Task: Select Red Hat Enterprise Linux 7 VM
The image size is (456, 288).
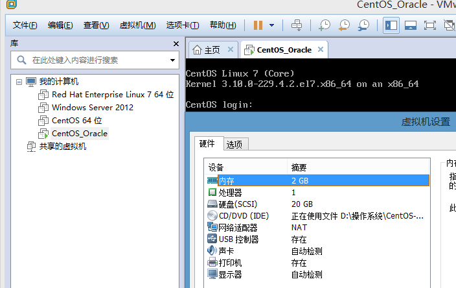Action: point(113,95)
